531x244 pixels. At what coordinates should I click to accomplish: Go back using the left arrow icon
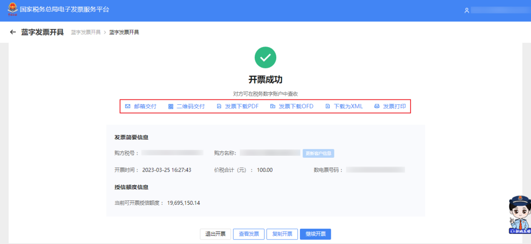click(13, 32)
